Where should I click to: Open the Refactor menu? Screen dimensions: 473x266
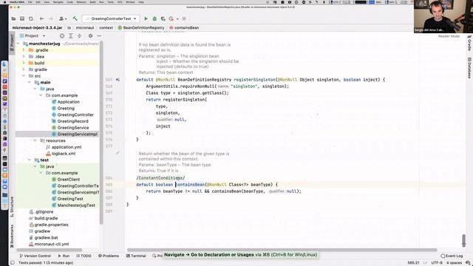click(81, 2)
